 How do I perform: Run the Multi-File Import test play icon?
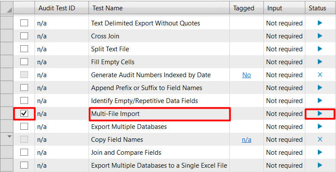(320, 113)
